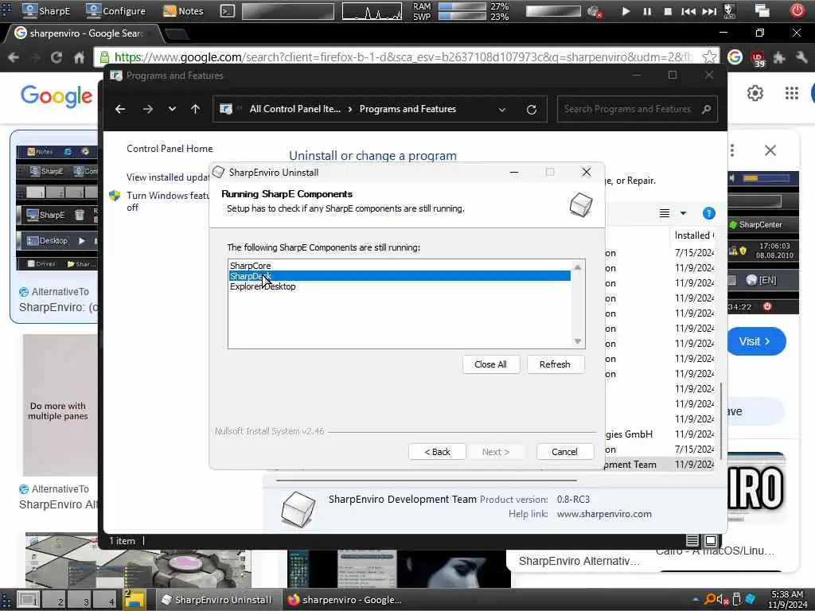Switch to virtual desktop 4 in taskbar
The width and height of the screenshot is (815, 611).
[105, 600]
